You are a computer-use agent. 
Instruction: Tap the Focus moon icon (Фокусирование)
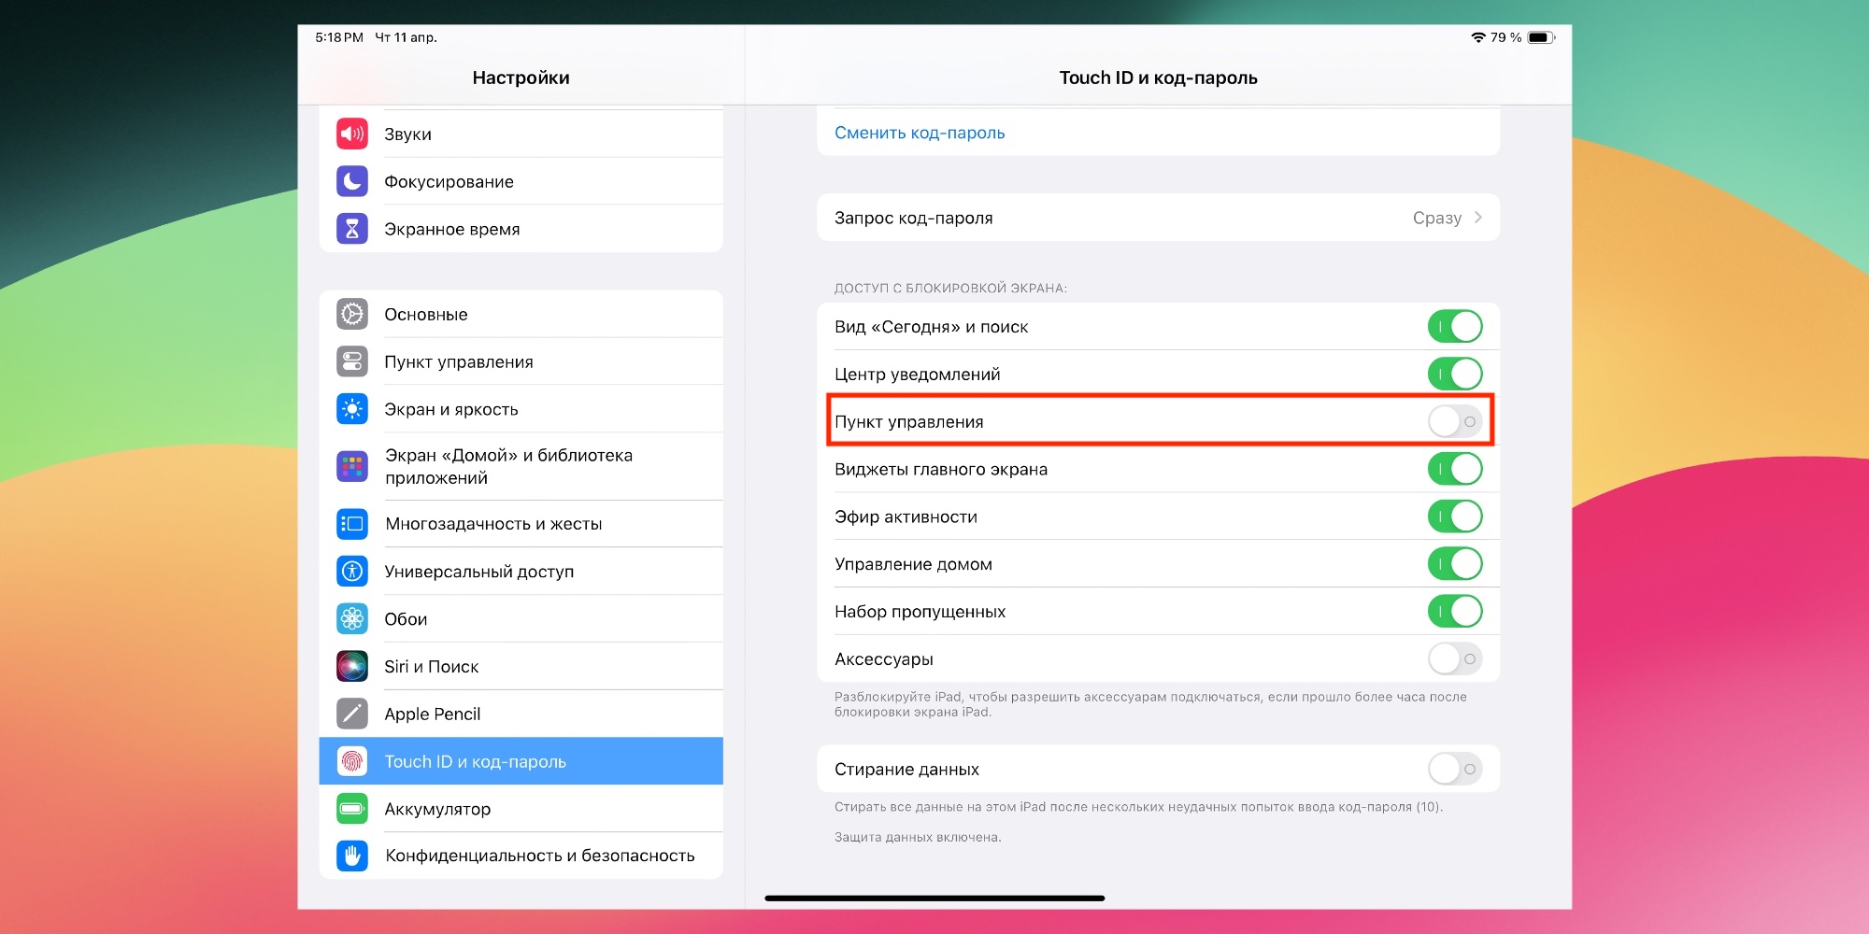[x=352, y=181]
